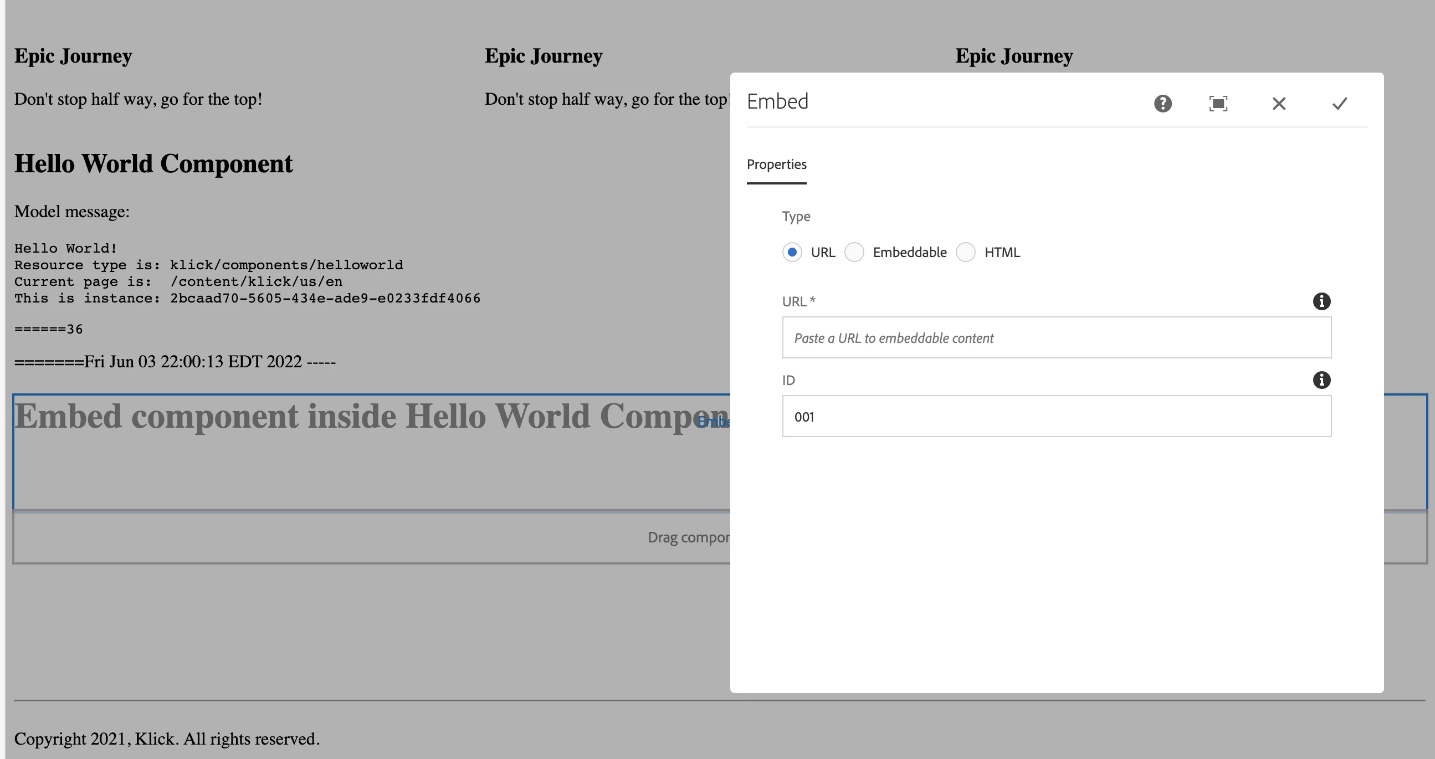Click the first Epic Journey heading
1435x759 pixels.
(x=73, y=57)
